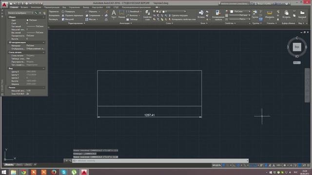This screenshot has height=175, width=312.
Task: Open object color ПоСлою dropdown in Свойства panel
Action: coord(240,12)
